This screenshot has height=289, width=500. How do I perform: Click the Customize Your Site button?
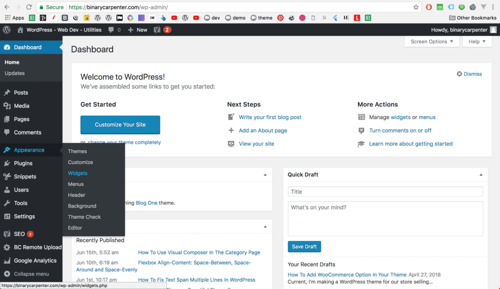pyautogui.click(x=120, y=124)
